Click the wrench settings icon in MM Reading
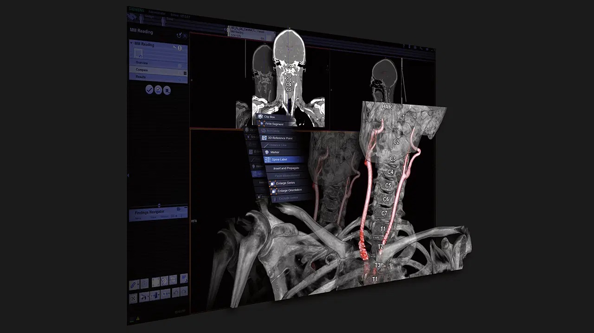The width and height of the screenshot is (594, 333). (174, 48)
